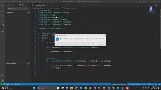
Task: Change file encoding via UTF-8
Action: [145, 84]
